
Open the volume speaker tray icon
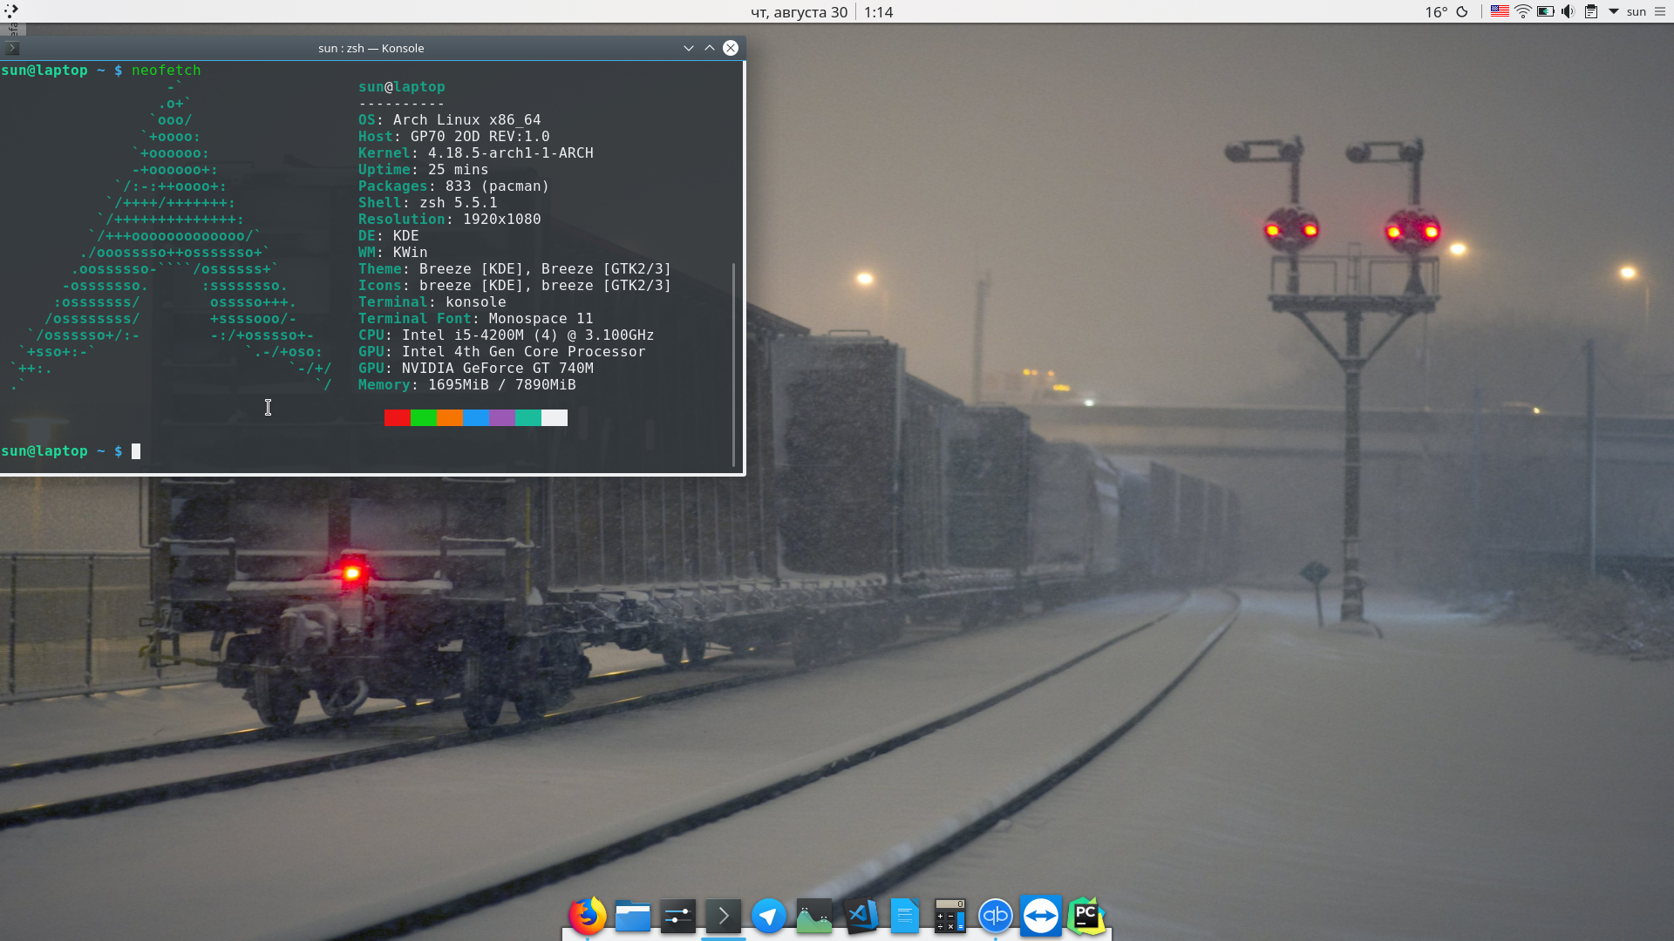pos(1568,11)
